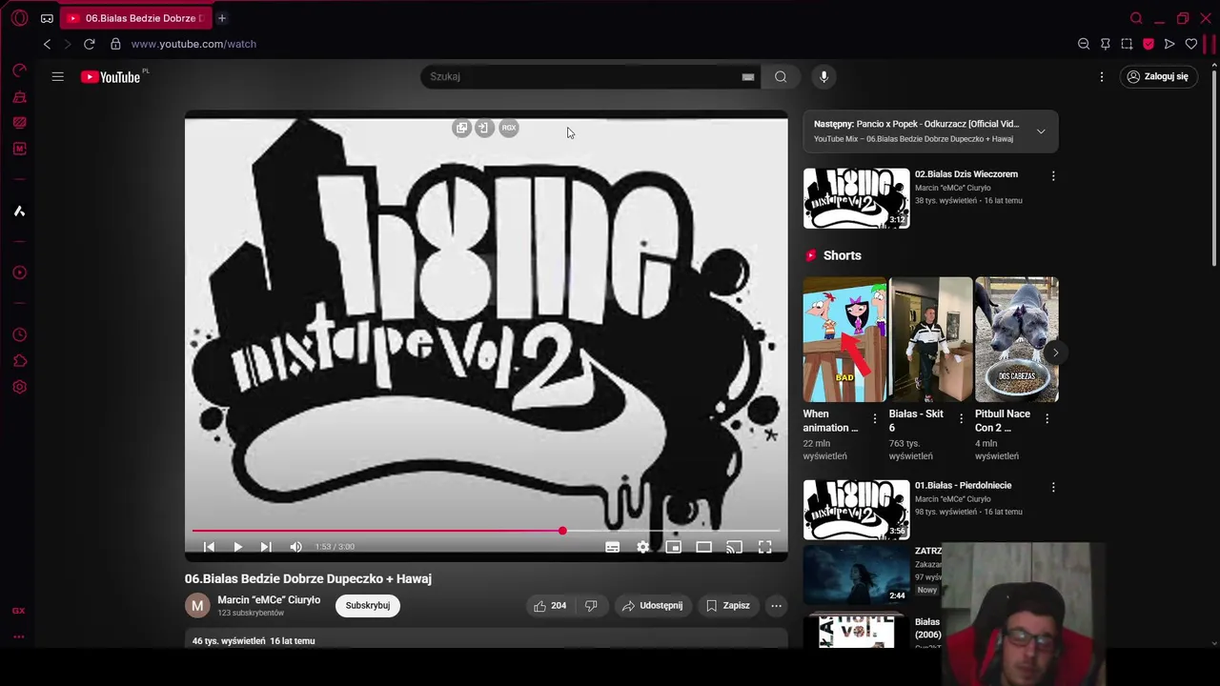Switch to theater mode view

(x=703, y=547)
